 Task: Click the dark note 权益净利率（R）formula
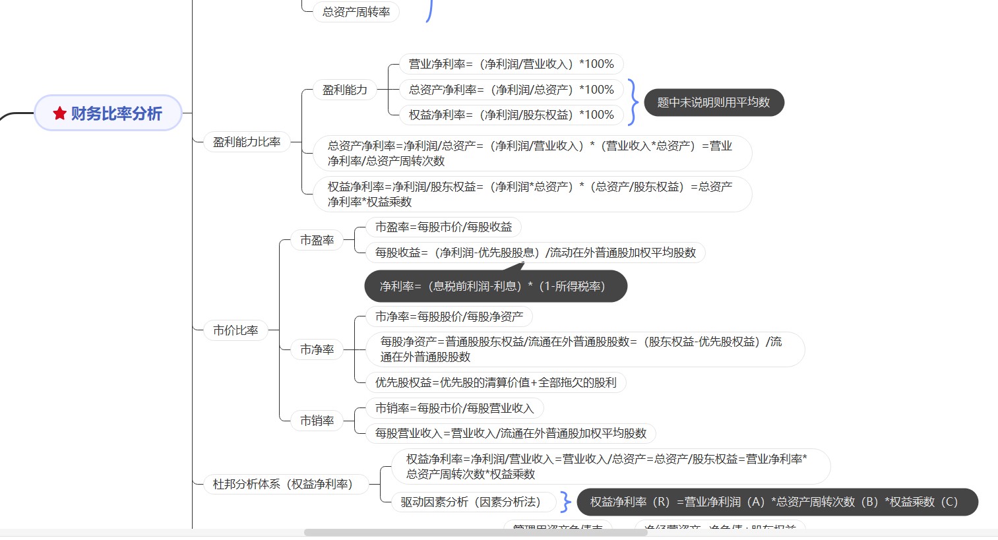pyautogui.click(x=777, y=502)
